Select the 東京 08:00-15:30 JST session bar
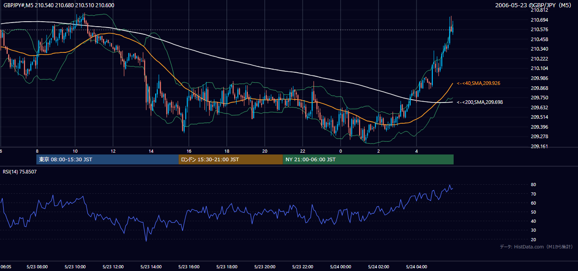This screenshot has height=271, width=578. 108,159
